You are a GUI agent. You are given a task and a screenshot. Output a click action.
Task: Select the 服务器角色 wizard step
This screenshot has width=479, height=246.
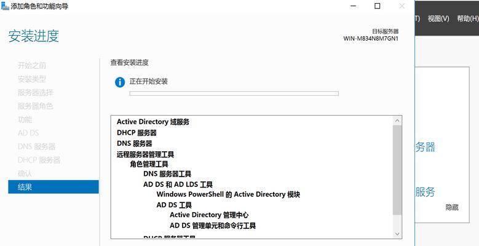point(36,106)
